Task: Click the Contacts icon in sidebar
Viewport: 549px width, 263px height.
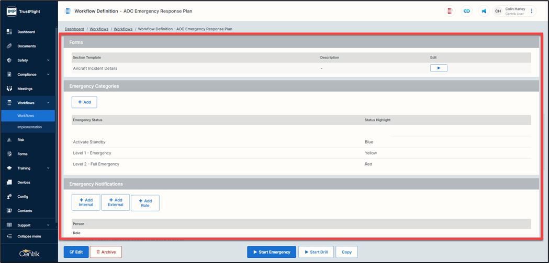Action: 9,211
